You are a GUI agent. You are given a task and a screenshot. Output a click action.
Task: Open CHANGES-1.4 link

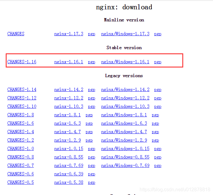click(x=20, y=132)
